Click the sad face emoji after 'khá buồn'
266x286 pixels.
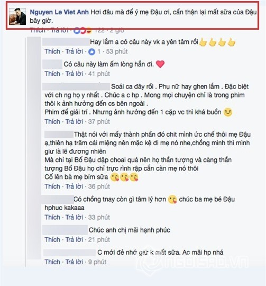(x=228, y=112)
